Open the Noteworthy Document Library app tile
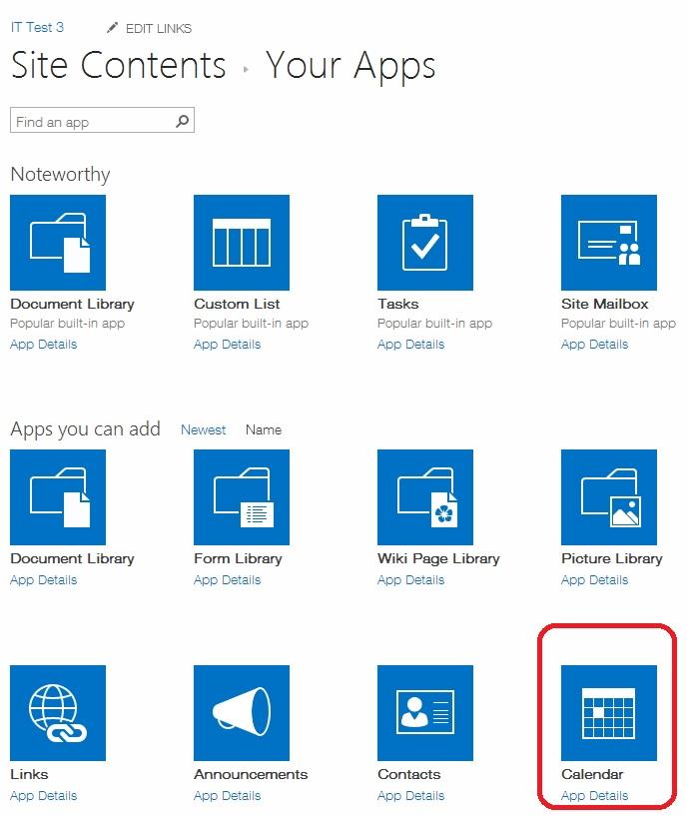The image size is (687, 816). coord(58,243)
